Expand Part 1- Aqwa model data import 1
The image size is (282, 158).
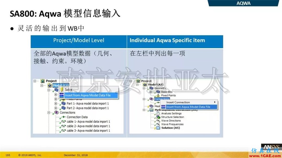(x=56, y=103)
